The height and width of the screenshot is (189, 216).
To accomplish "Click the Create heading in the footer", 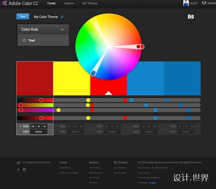I will point(63,163).
